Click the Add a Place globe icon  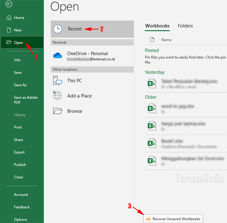pyautogui.click(x=57, y=95)
